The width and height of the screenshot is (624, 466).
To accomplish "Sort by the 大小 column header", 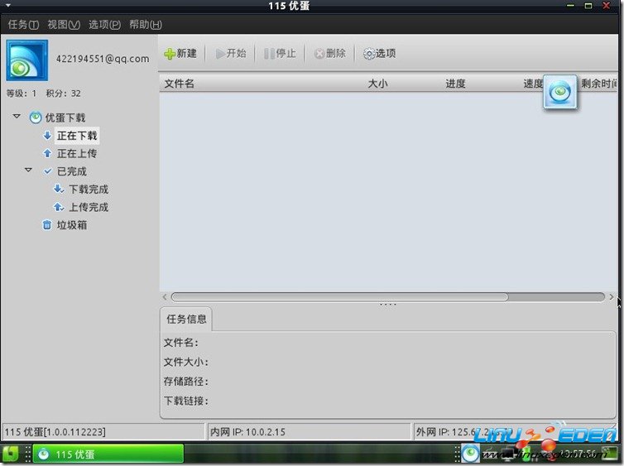I will click(377, 84).
